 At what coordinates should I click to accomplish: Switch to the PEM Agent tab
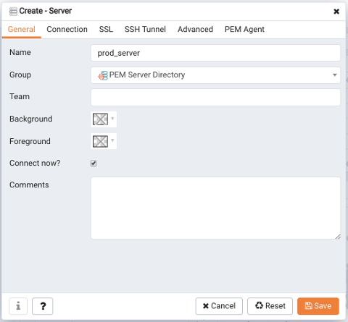click(x=244, y=30)
